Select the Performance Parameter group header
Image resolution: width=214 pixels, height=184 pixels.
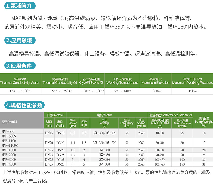point(170,115)
